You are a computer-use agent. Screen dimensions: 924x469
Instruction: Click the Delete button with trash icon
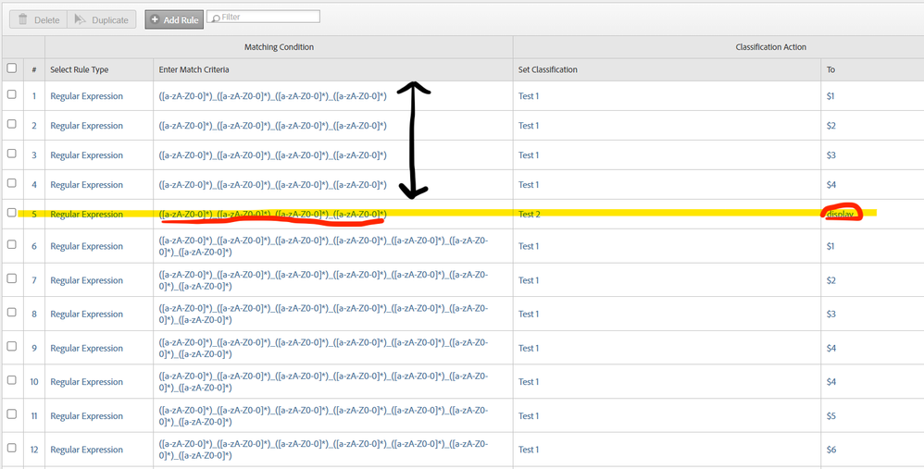pos(37,19)
